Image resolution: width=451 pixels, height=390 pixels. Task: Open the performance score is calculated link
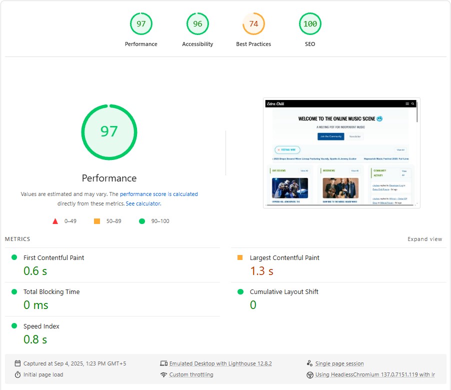[x=158, y=194]
